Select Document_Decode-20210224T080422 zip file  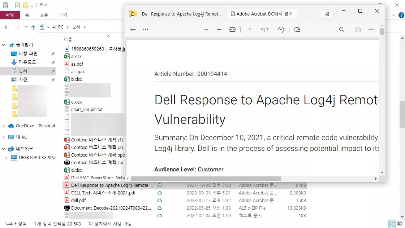[111, 208]
